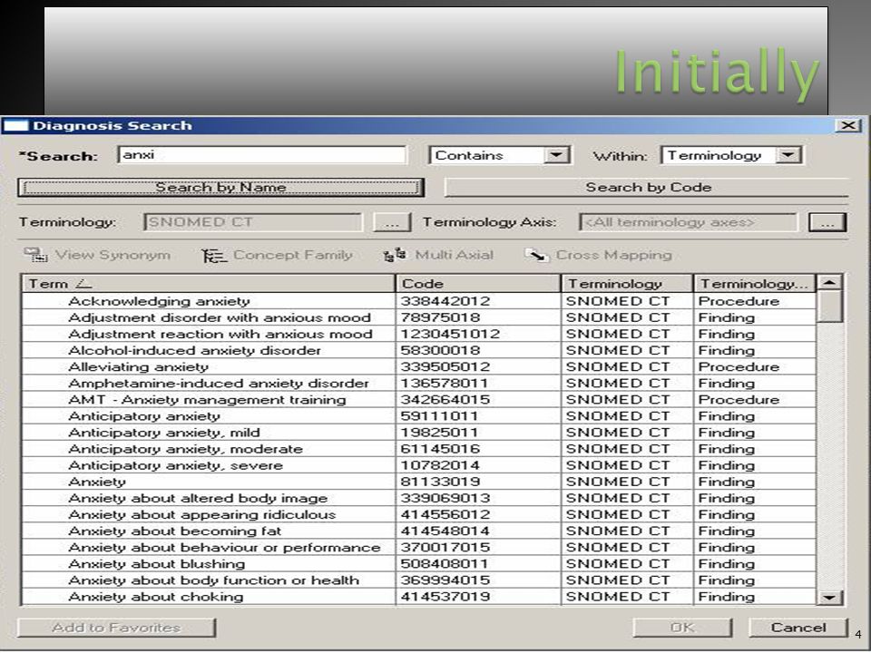Click code 58300018
Image resolution: width=871 pixels, height=653 pixels.
[x=441, y=350]
